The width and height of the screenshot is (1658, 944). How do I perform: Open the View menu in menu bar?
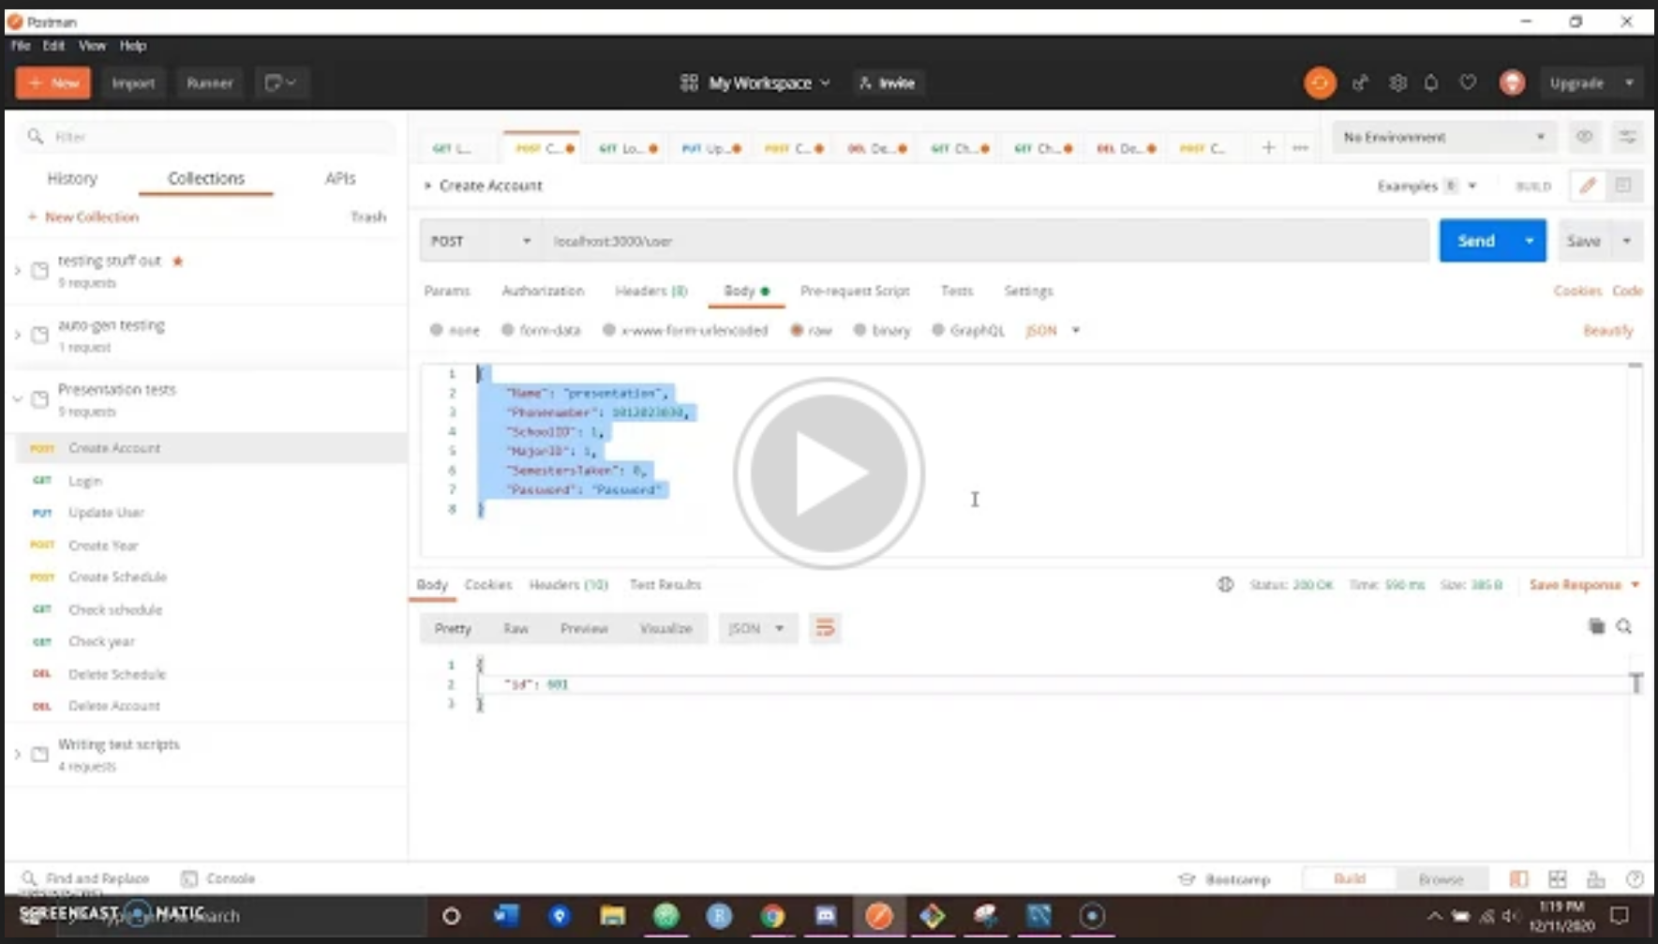92,45
